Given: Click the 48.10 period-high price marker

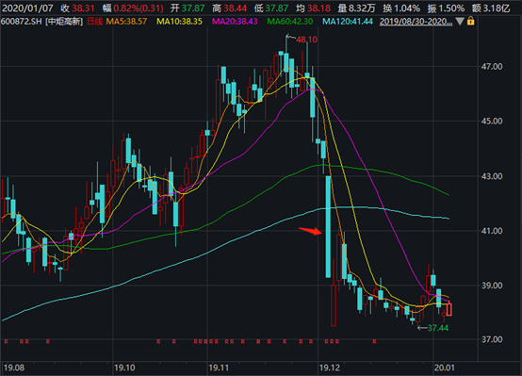Looking at the screenshot, I should pos(307,40).
